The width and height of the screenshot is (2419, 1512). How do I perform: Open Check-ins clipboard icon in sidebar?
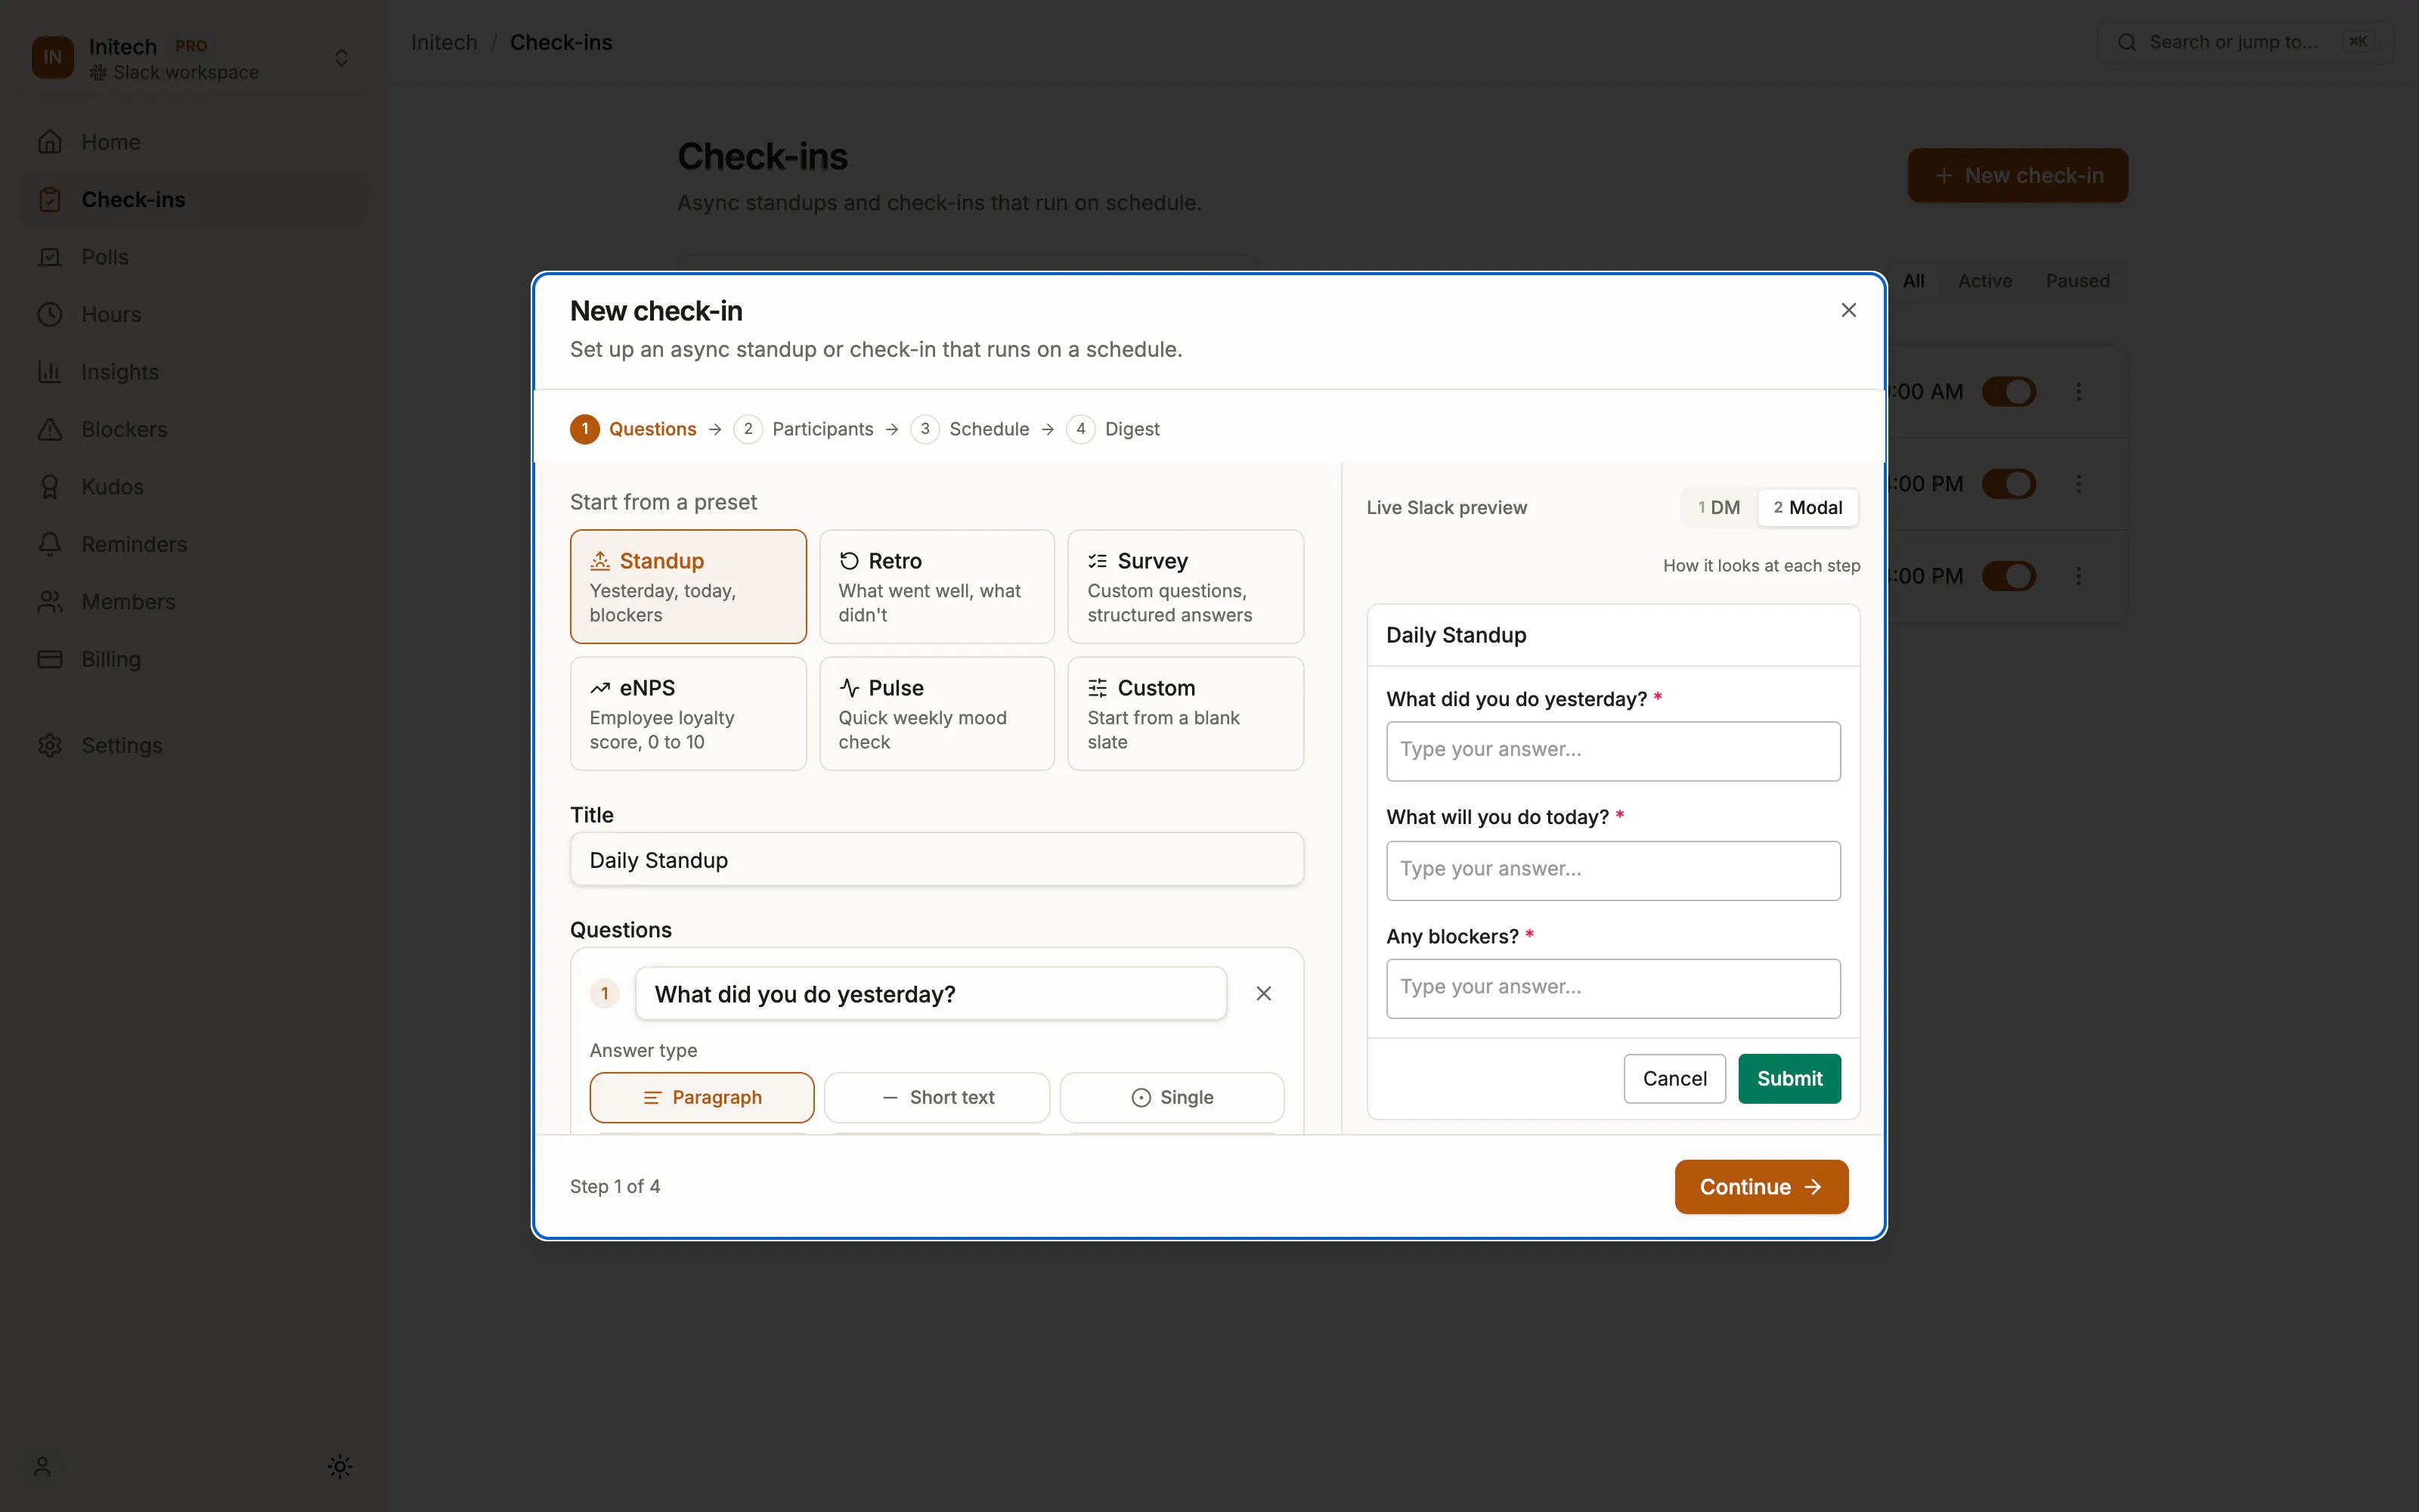click(x=50, y=200)
